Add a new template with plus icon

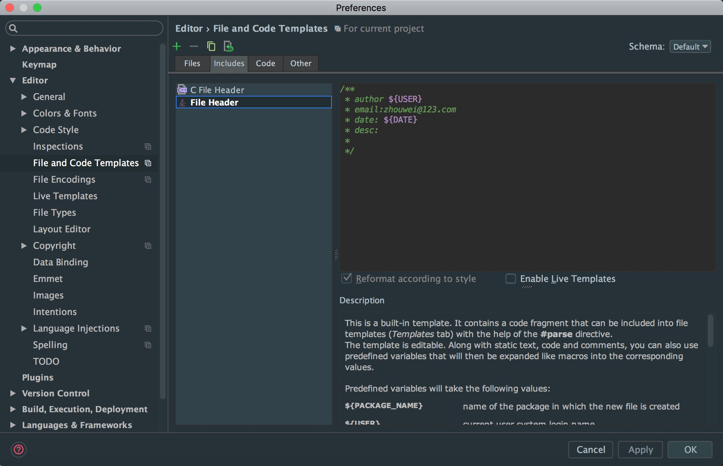click(x=177, y=46)
